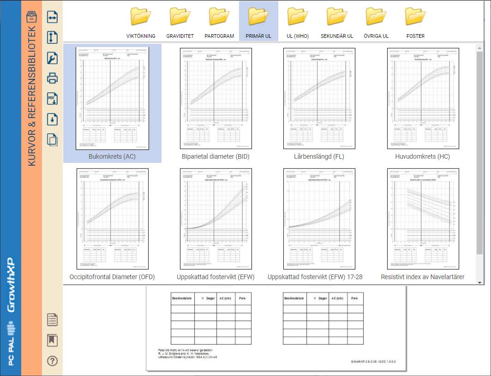Open the PARTOGRAM folder

(219, 21)
